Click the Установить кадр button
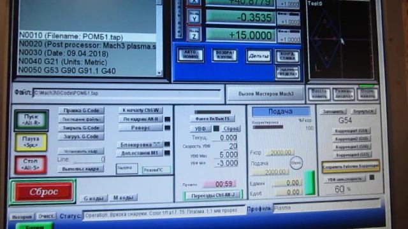 (81, 151)
